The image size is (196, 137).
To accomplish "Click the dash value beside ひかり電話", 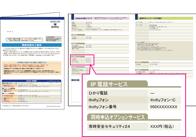I will [x=152, y=93].
